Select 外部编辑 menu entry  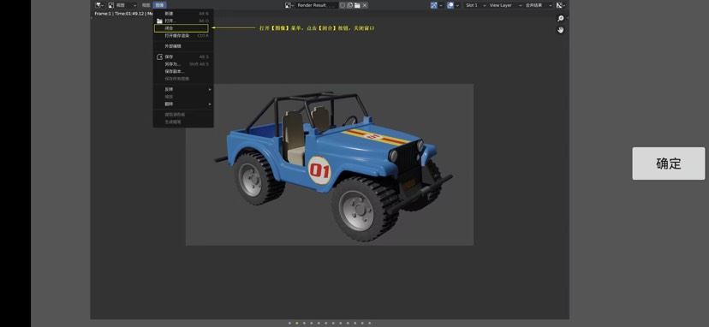(x=183, y=46)
